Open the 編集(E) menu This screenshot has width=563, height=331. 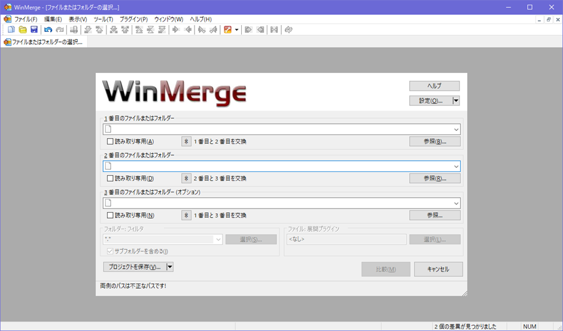(53, 19)
